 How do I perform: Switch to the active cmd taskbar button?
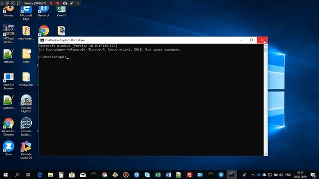tap(231, 175)
